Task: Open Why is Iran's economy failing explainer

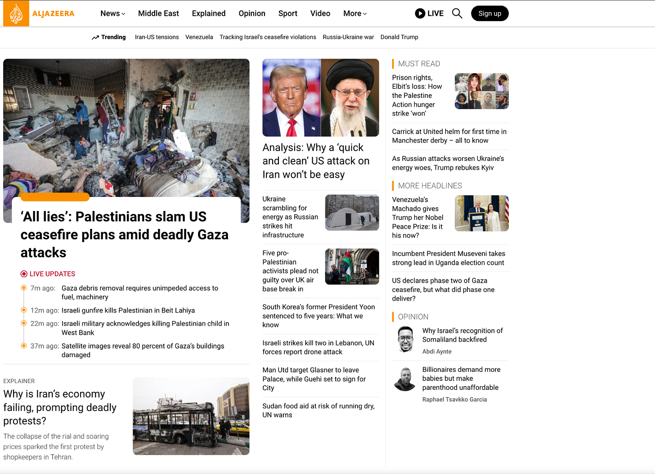Action: click(x=60, y=407)
